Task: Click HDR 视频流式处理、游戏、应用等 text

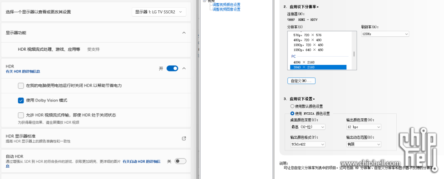Action: tap(49, 49)
